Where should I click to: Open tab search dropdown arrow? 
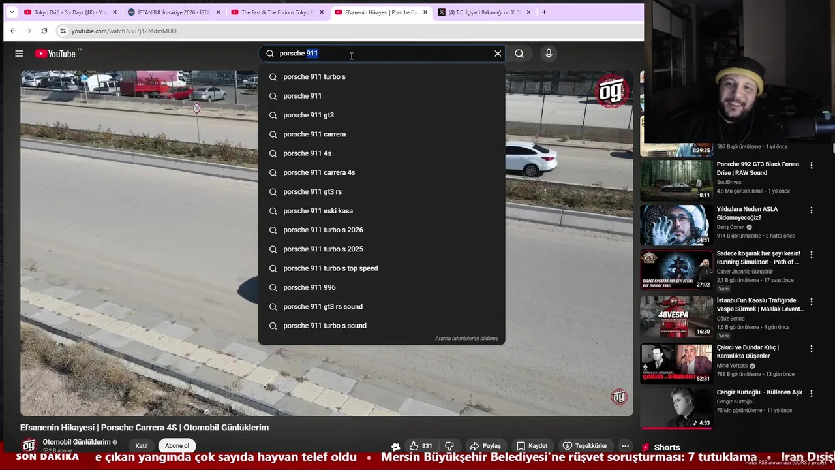point(11,12)
